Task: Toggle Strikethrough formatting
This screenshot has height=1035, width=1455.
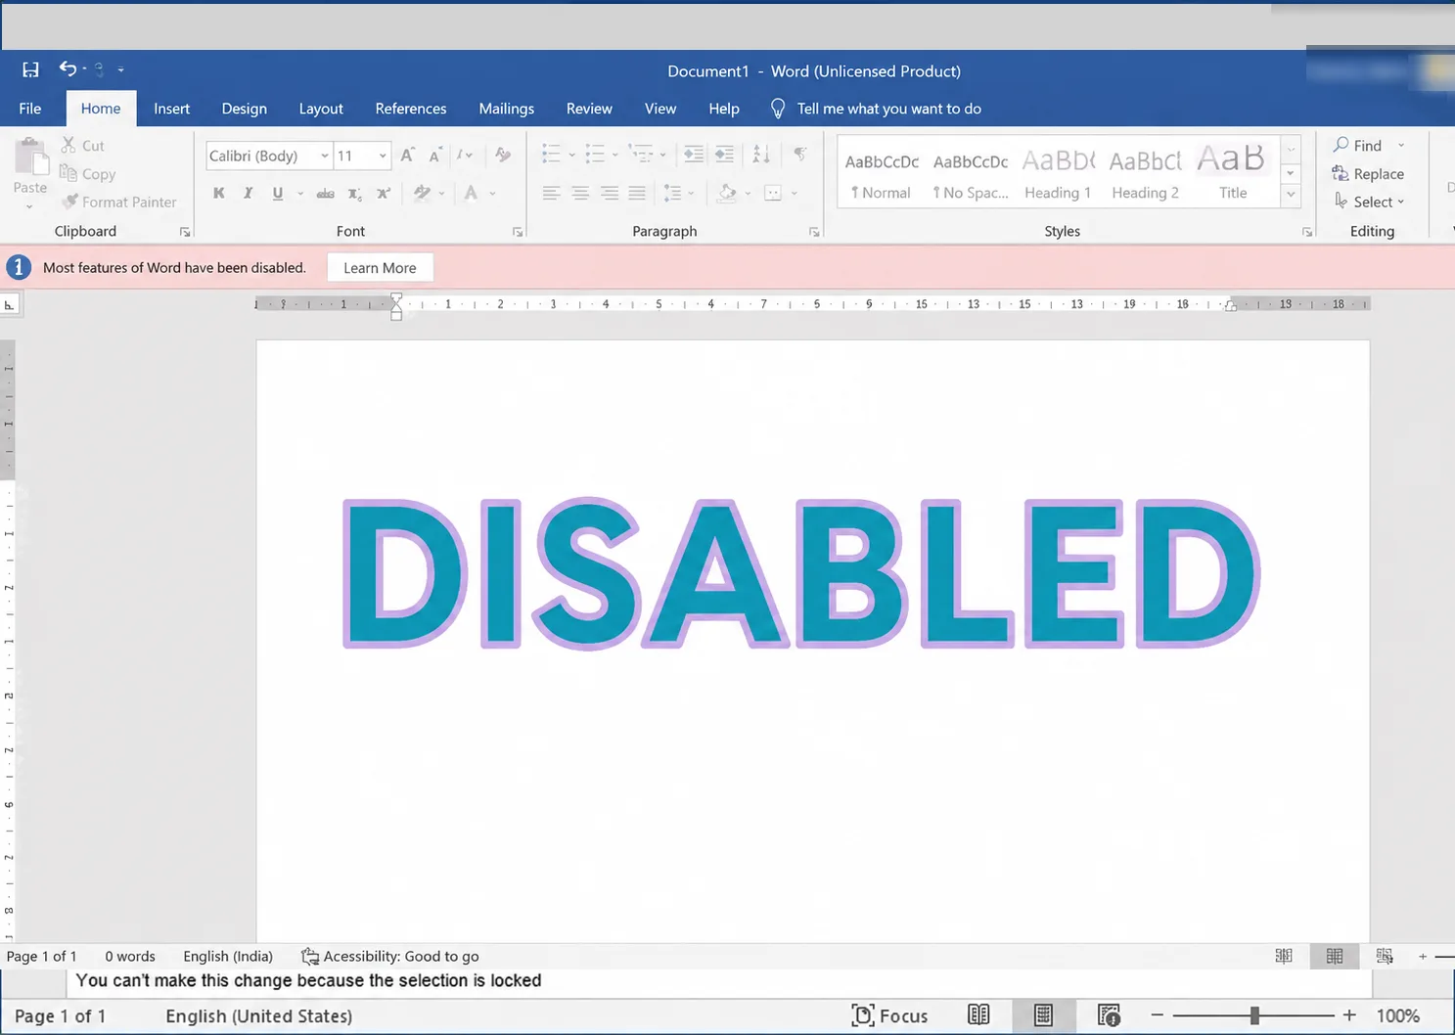Action: point(326,193)
